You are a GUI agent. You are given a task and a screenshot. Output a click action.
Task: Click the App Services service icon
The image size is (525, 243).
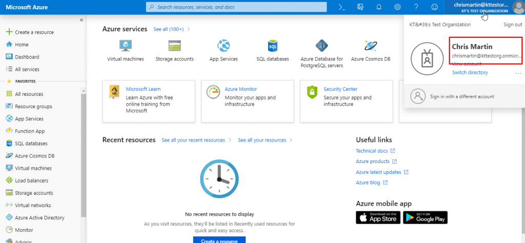click(224, 45)
